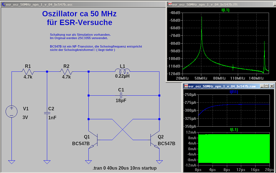Select transistor Q2 symbol
Screen dimensions: 276x173
(155, 140)
